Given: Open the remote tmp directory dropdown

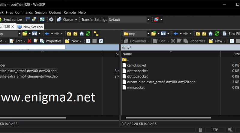Looking at the screenshot, I should tap(148, 34).
